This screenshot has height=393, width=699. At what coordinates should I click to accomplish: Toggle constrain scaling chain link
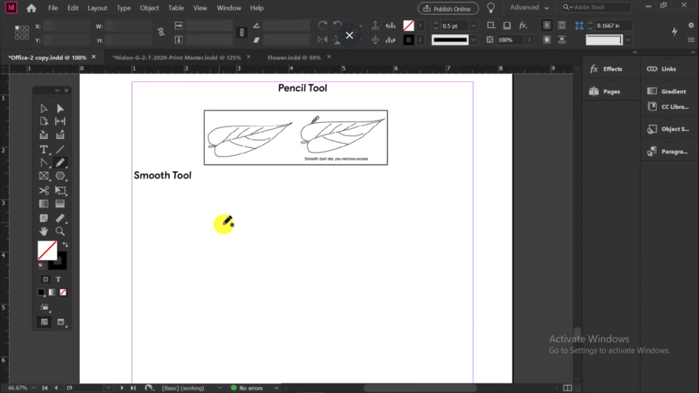pyautogui.click(x=242, y=33)
